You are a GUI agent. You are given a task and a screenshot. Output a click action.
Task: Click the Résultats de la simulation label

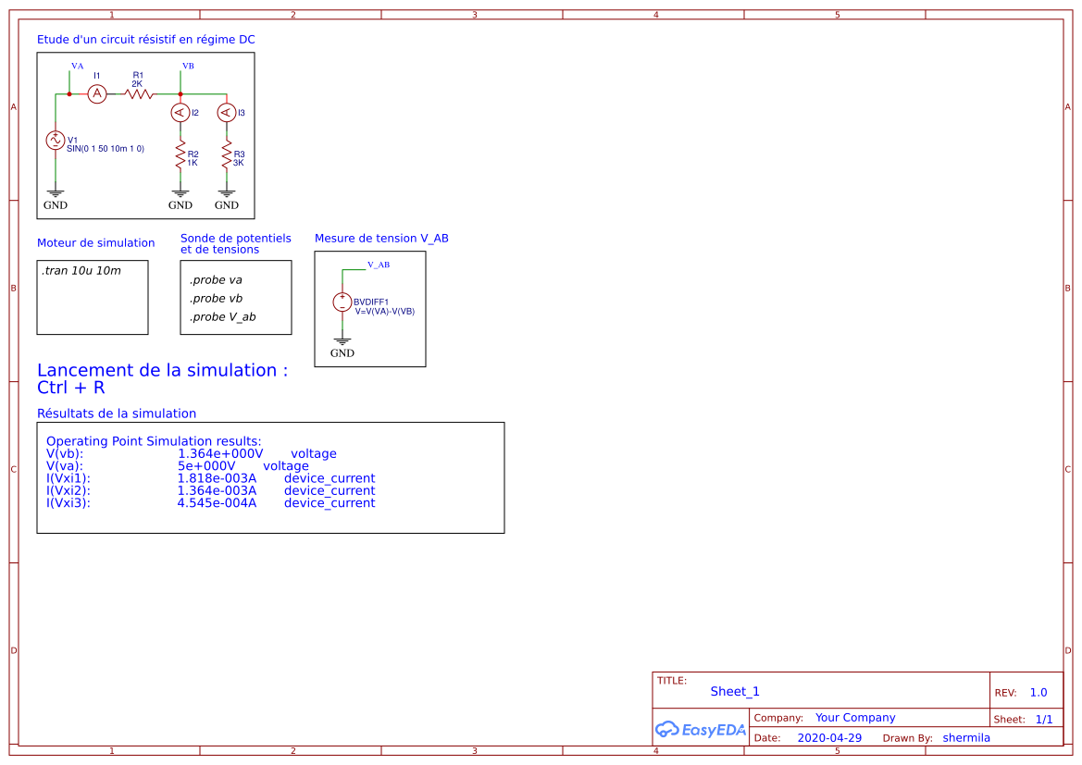click(x=116, y=413)
